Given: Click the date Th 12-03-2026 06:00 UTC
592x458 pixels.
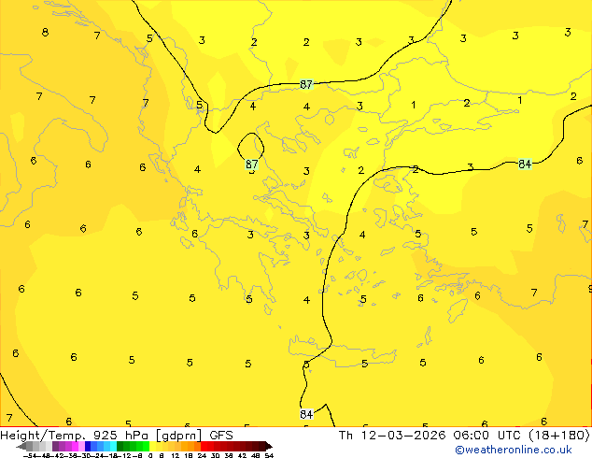Looking at the screenshot, I should 430,436.
